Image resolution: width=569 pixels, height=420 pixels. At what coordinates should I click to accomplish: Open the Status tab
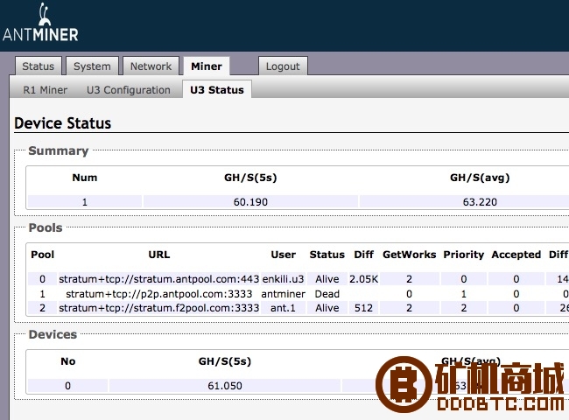(39, 66)
